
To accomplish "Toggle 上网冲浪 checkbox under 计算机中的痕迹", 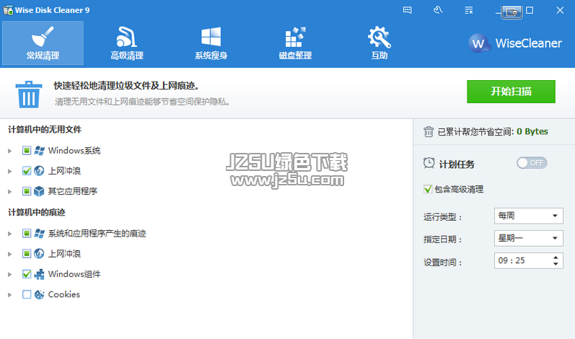I will tap(27, 254).
